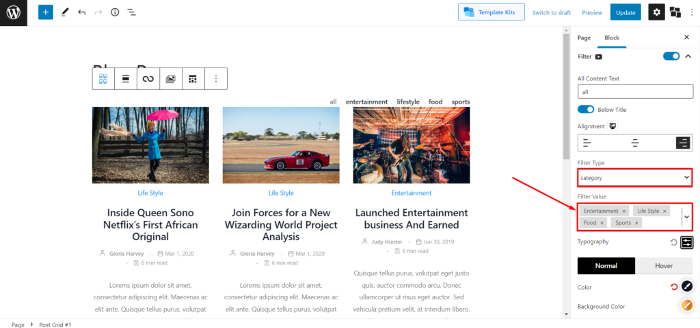Click the video icon beside Filter
Screen dimensions: 700x328
click(x=599, y=57)
